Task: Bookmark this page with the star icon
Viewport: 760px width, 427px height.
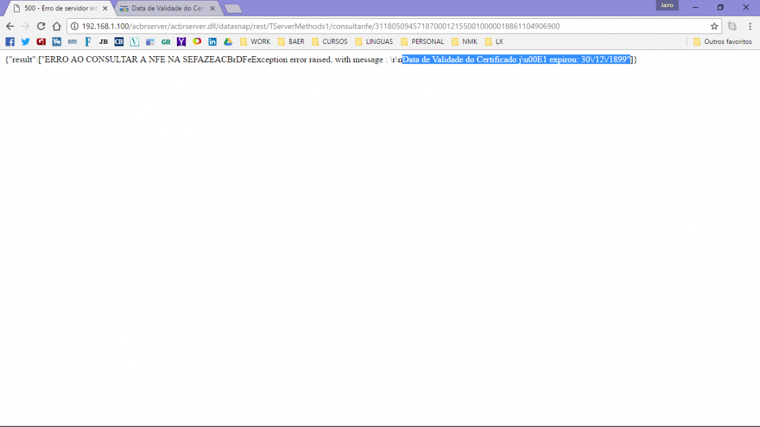Action: (714, 26)
